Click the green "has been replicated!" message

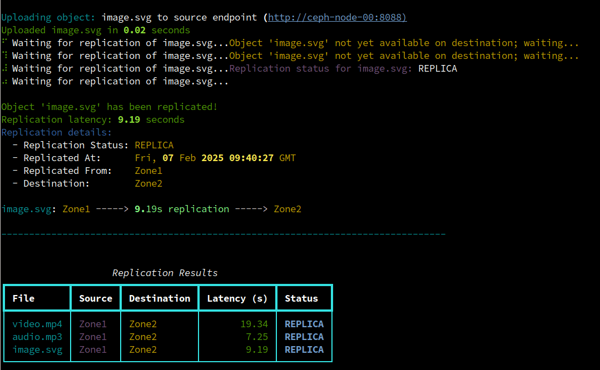tap(110, 107)
